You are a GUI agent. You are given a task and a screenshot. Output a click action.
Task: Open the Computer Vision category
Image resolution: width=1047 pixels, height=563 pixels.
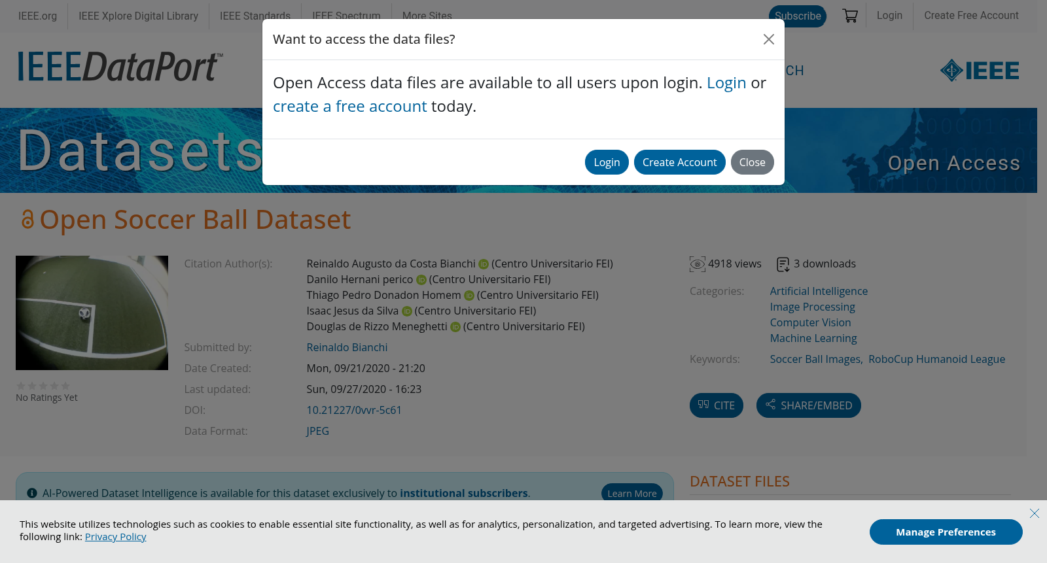click(810, 323)
